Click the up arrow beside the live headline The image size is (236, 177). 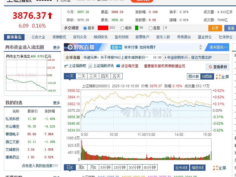click(x=201, y=46)
